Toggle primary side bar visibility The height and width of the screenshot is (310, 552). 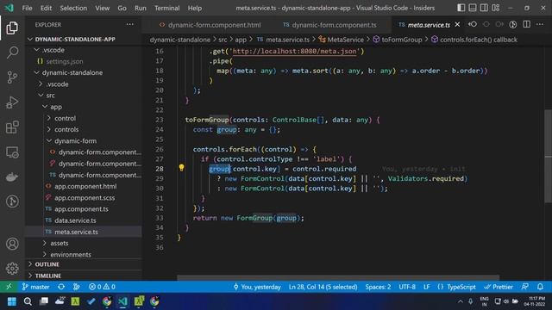[461, 8]
